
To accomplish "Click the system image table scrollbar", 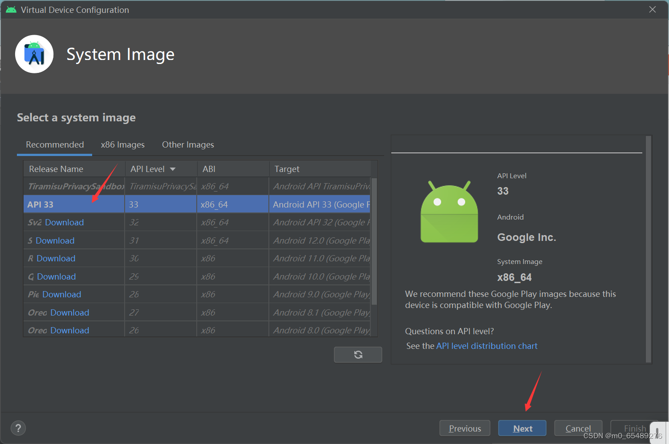I will [x=374, y=242].
